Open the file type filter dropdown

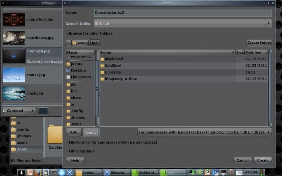(x=205, y=132)
